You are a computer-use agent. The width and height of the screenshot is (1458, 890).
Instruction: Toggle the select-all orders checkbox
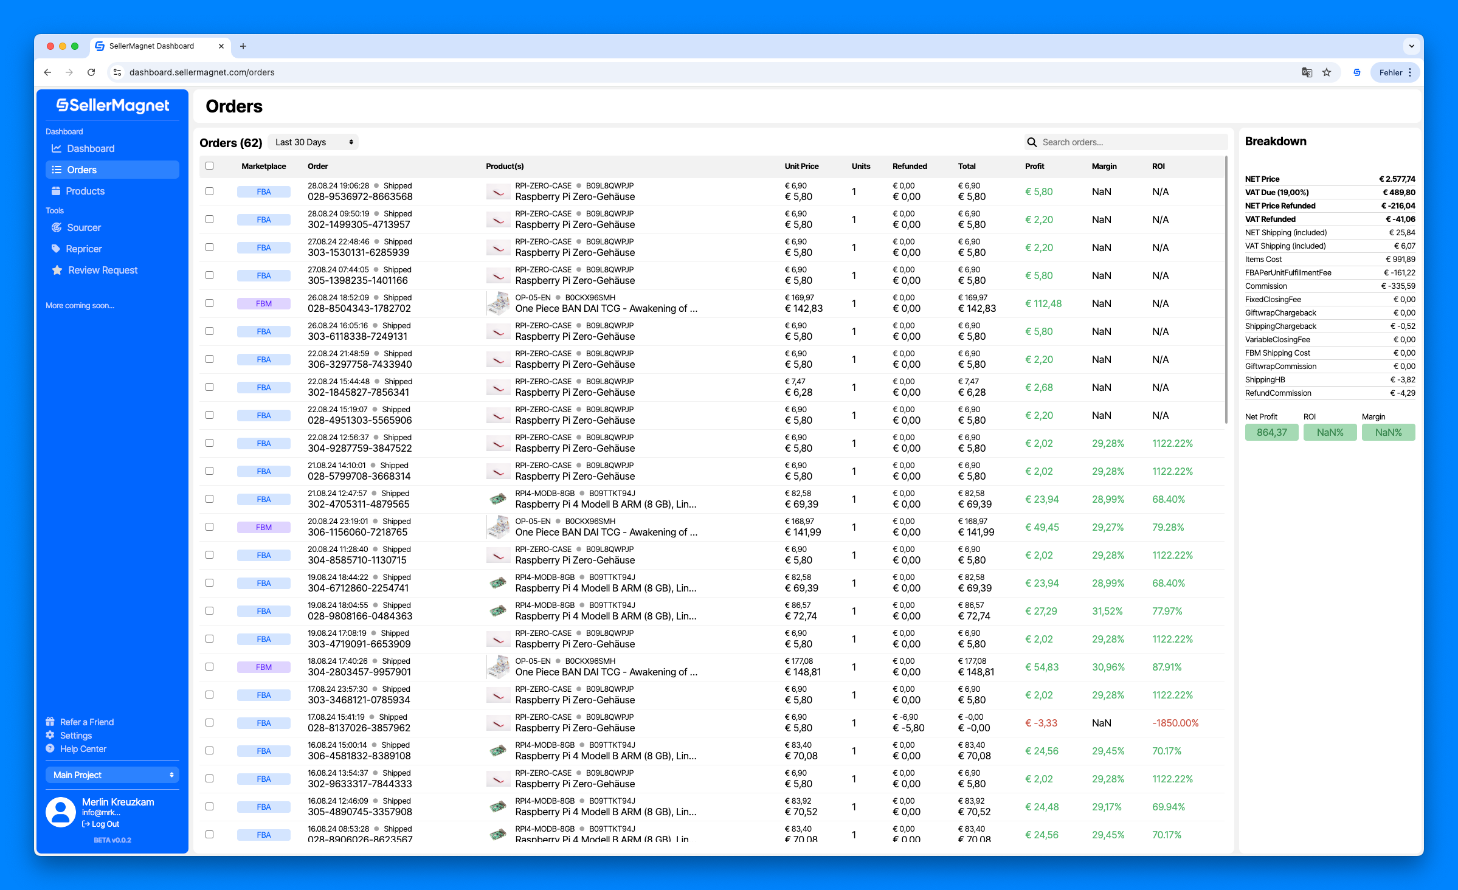210,165
